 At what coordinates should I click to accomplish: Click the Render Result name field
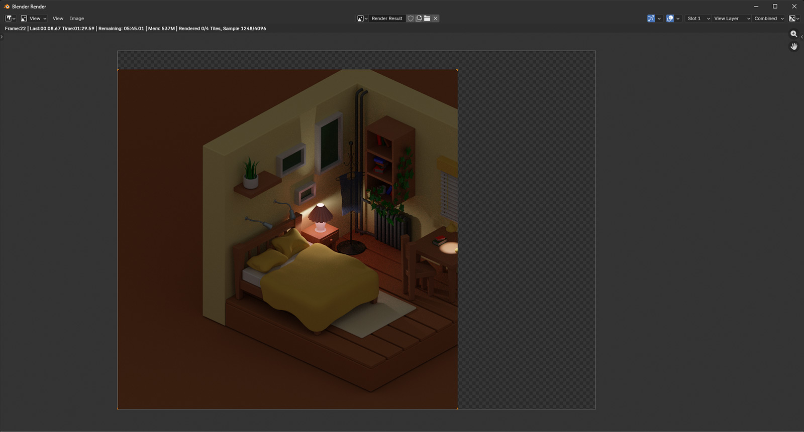(387, 19)
